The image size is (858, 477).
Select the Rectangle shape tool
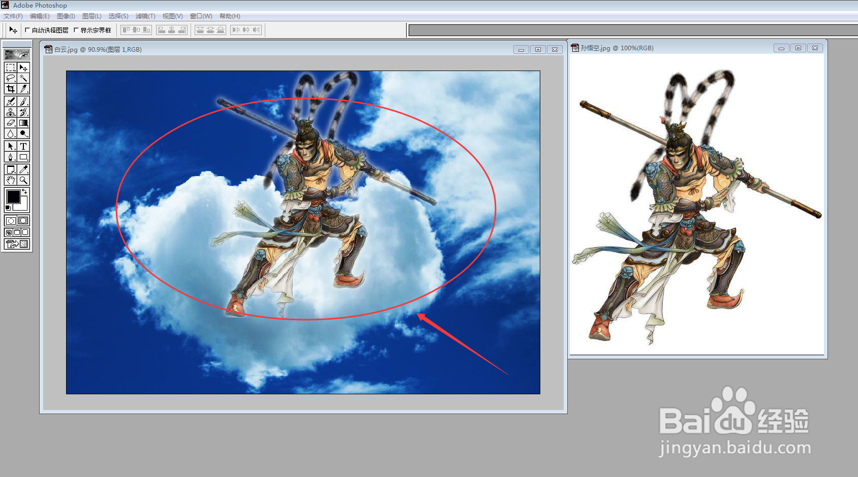tap(23, 157)
